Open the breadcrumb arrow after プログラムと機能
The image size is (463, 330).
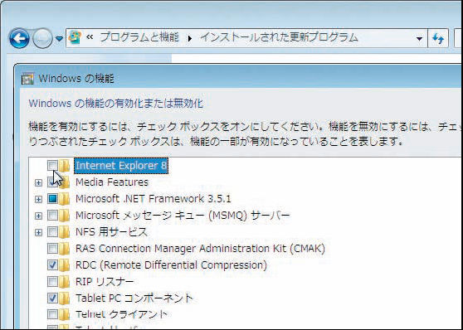pyautogui.click(x=190, y=38)
